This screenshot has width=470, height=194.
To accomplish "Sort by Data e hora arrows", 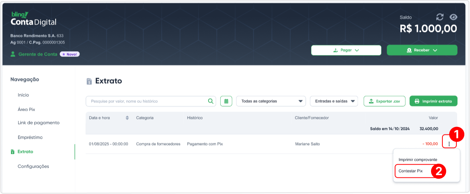I will coord(127,118).
